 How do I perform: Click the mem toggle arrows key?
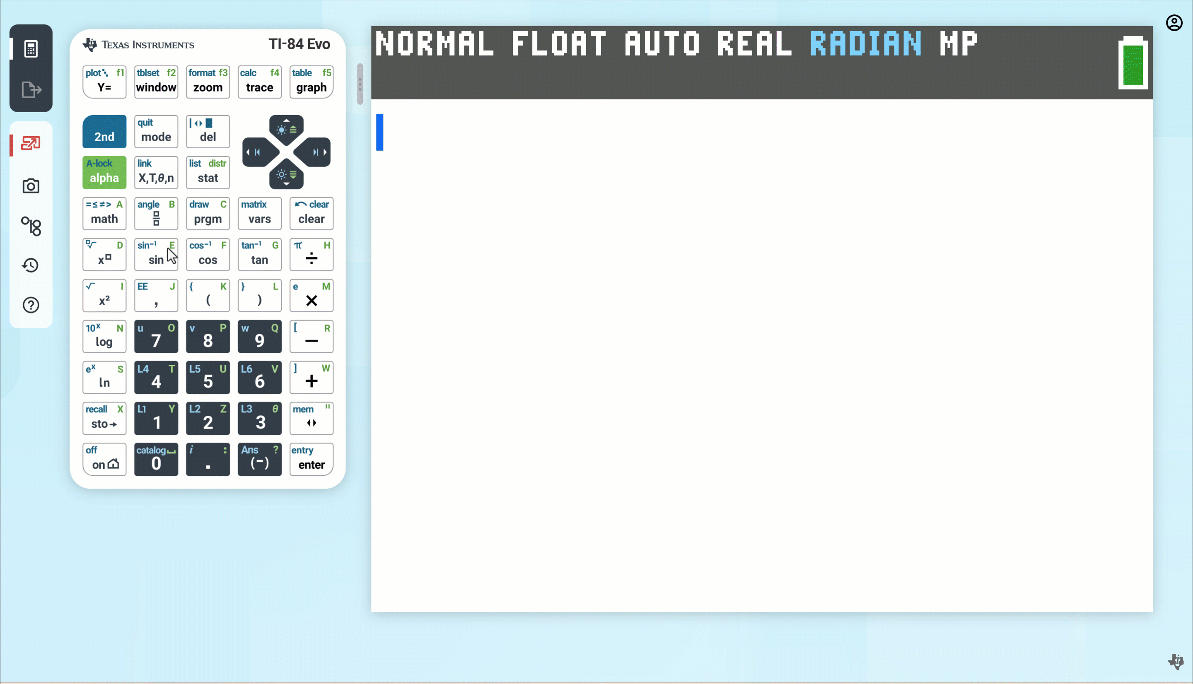tap(312, 418)
